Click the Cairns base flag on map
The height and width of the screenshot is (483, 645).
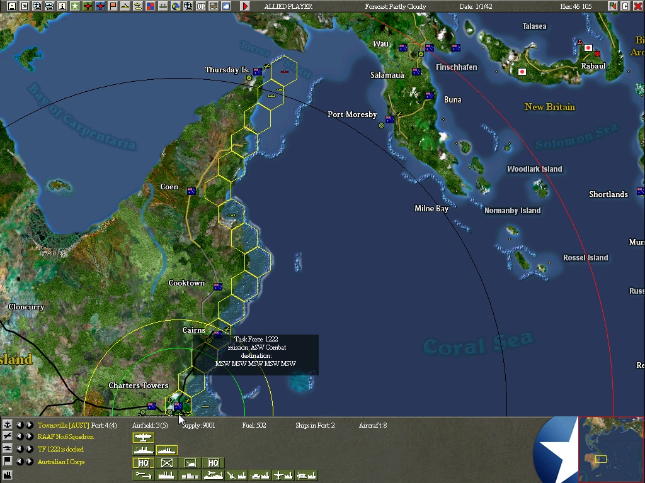pyautogui.click(x=217, y=335)
